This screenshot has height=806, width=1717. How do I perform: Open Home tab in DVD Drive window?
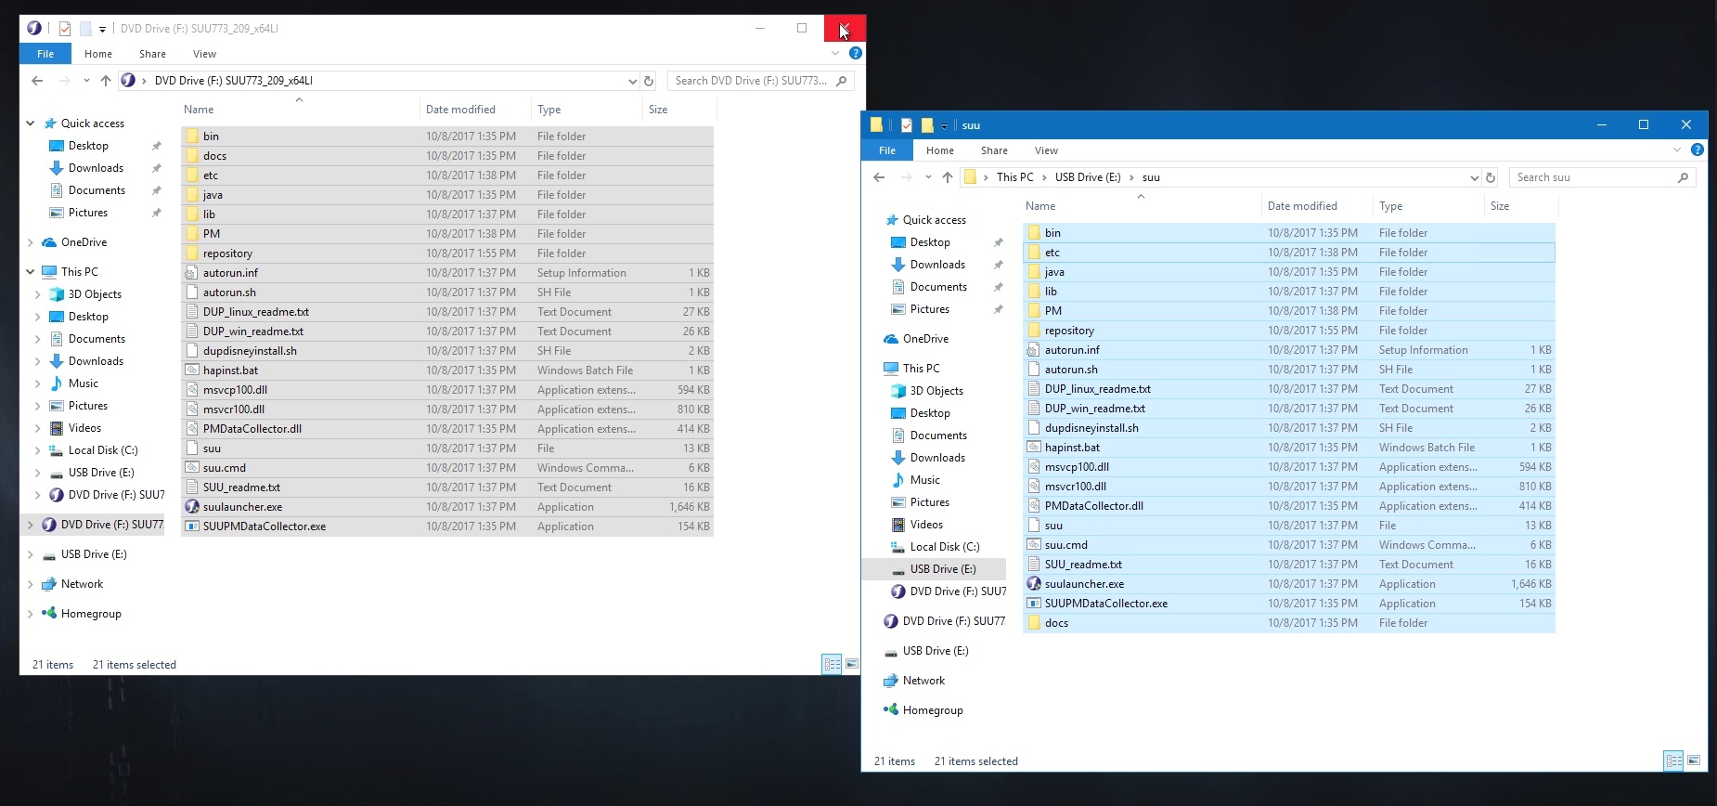[x=98, y=54]
